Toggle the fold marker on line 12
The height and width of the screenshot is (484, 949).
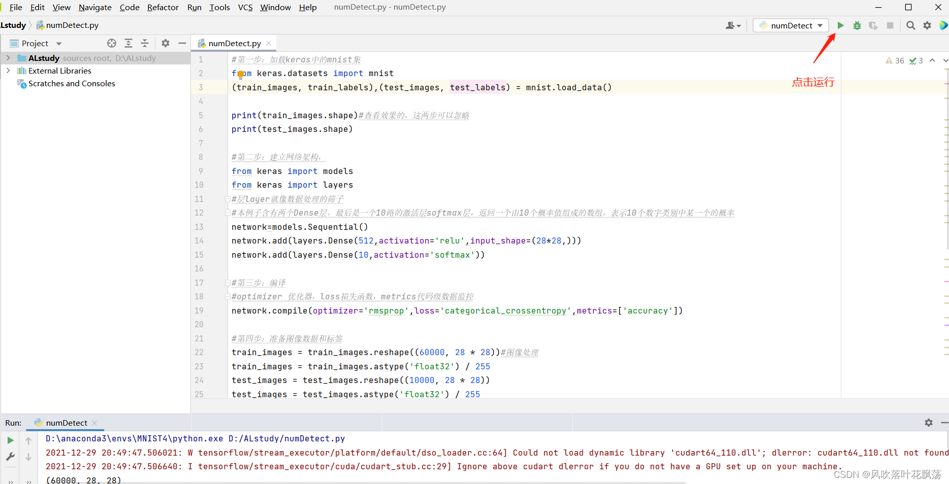point(227,213)
